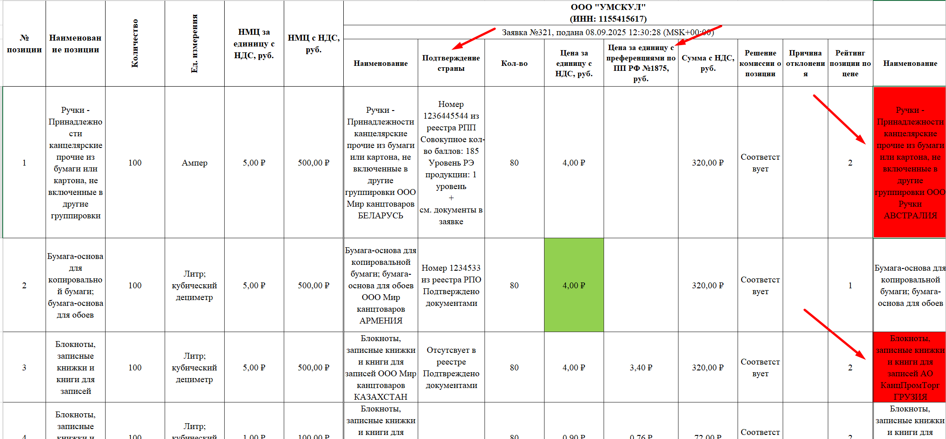Select the rotated 'Ед. измерения' header
The image size is (946, 439).
[194, 44]
